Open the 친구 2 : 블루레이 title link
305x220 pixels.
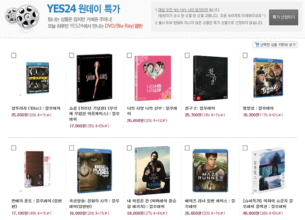pos(200,108)
